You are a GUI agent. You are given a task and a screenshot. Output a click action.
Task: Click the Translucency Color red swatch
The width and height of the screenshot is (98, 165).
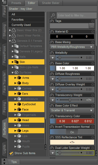pyautogui.click(x=75, y=121)
